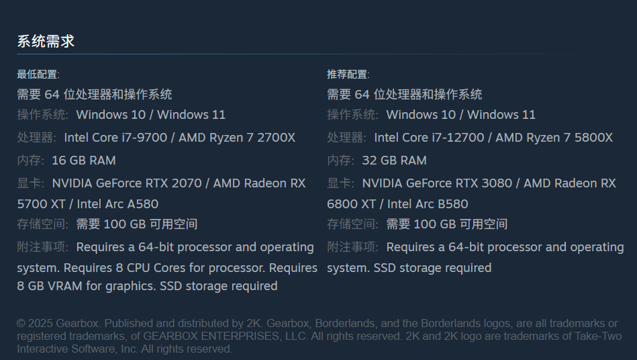Select the 16 GB RAM memory value
The height and width of the screenshot is (360, 637).
point(83,161)
